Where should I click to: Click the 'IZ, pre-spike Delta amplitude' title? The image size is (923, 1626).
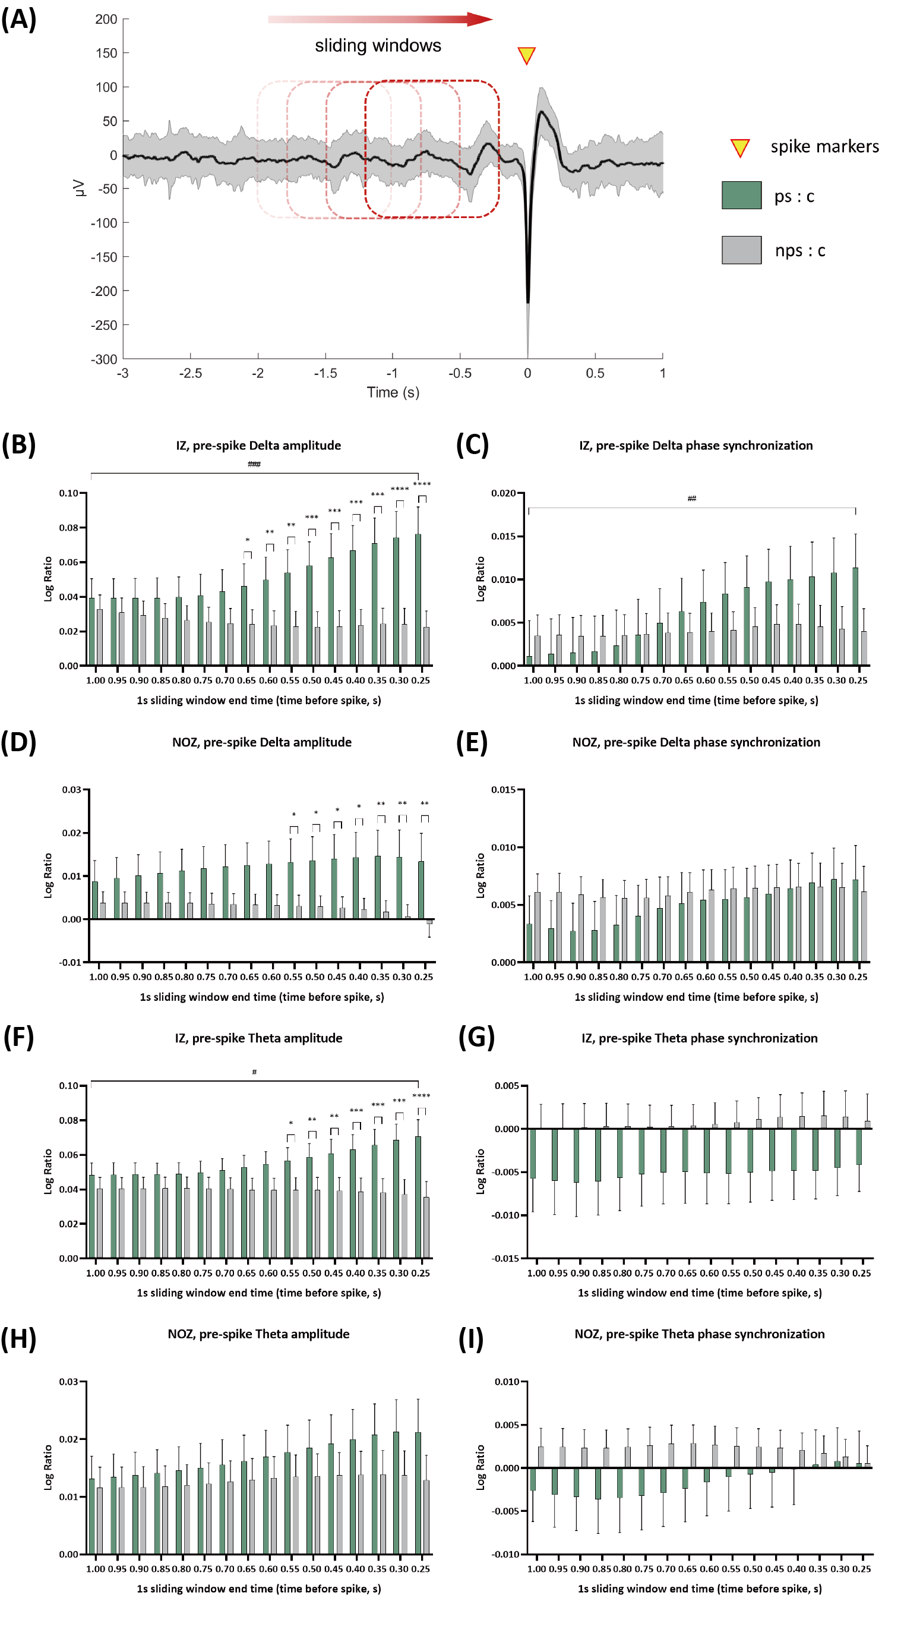point(258,445)
